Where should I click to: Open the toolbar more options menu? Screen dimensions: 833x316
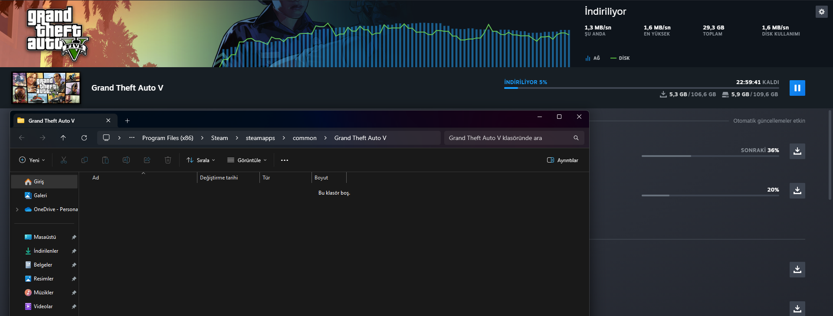[285, 160]
